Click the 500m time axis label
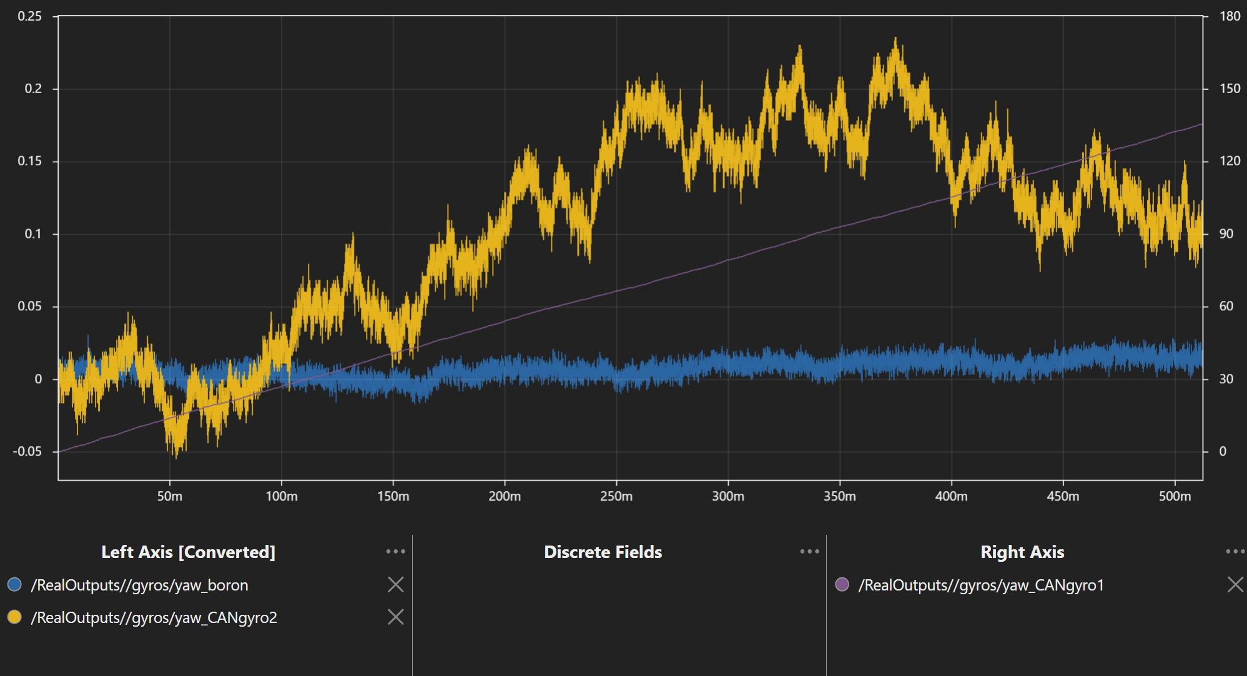Screen dimensions: 1247x676 (x=1174, y=496)
